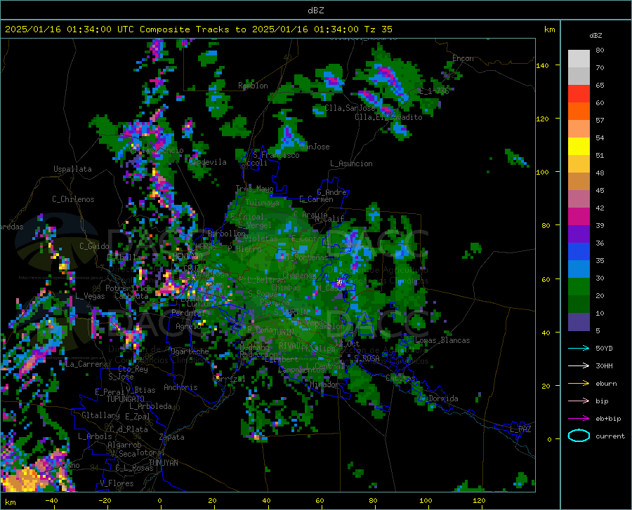Image resolution: width=632 pixels, height=510 pixels.
Task: Click the V_Flores map label
Action: (117, 483)
